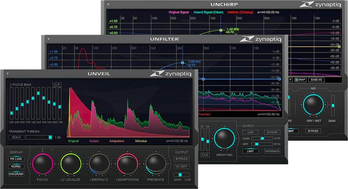Image resolution: width=348 pixels, height=189 pixels.
Task: Click the UNVEIL output GAIN slider
Action: tap(182, 175)
